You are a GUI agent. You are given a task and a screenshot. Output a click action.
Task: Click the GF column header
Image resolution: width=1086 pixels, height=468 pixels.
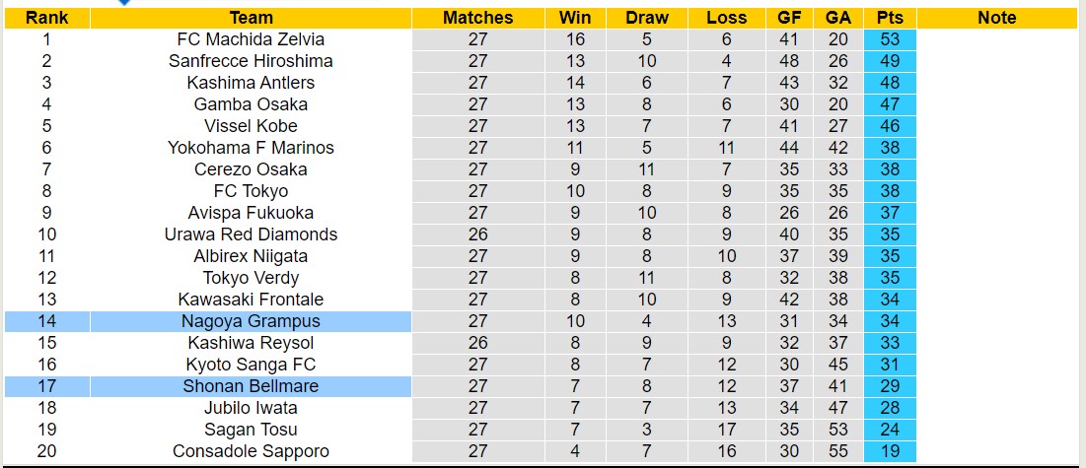pos(789,18)
